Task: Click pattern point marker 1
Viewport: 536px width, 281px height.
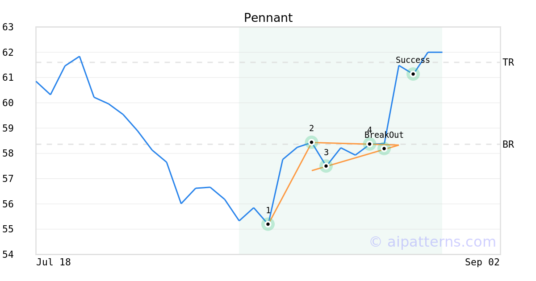Action: [x=268, y=224]
